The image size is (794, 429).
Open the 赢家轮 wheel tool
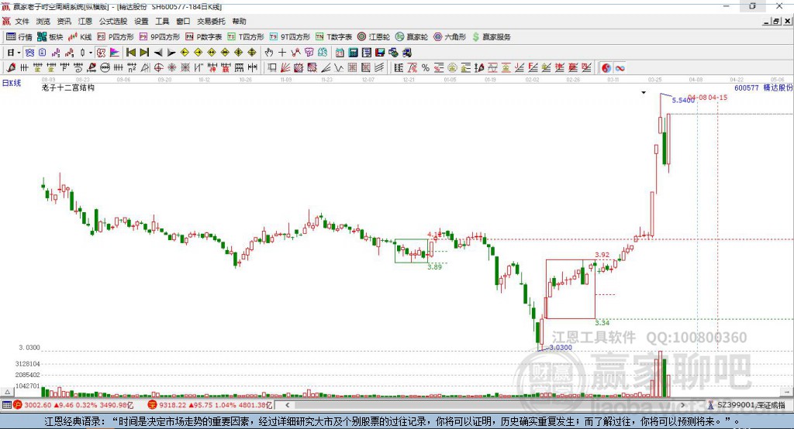[411, 36]
